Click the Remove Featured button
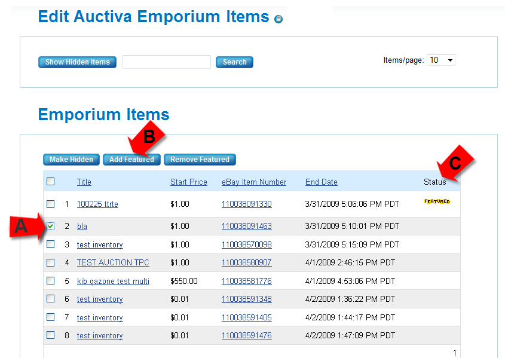The width and height of the screenshot is (505, 358). (x=200, y=160)
